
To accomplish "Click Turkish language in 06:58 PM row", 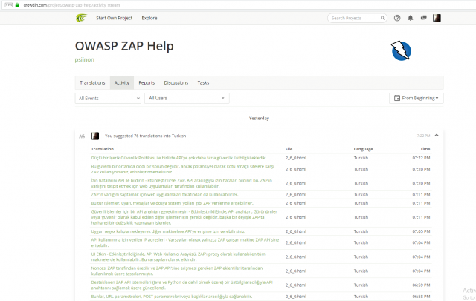I will click(x=361, y=297).
